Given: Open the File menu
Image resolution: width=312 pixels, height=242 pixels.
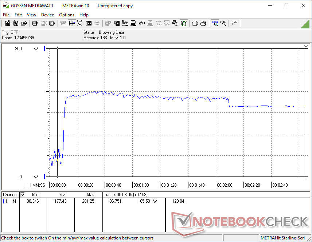Looking at the screenshot, I should (x=6, y=15).
